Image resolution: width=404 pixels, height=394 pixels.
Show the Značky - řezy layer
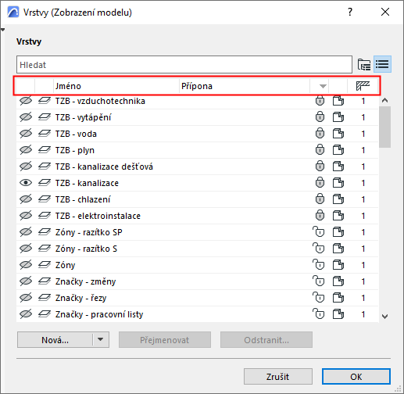(x=26, y=298)
